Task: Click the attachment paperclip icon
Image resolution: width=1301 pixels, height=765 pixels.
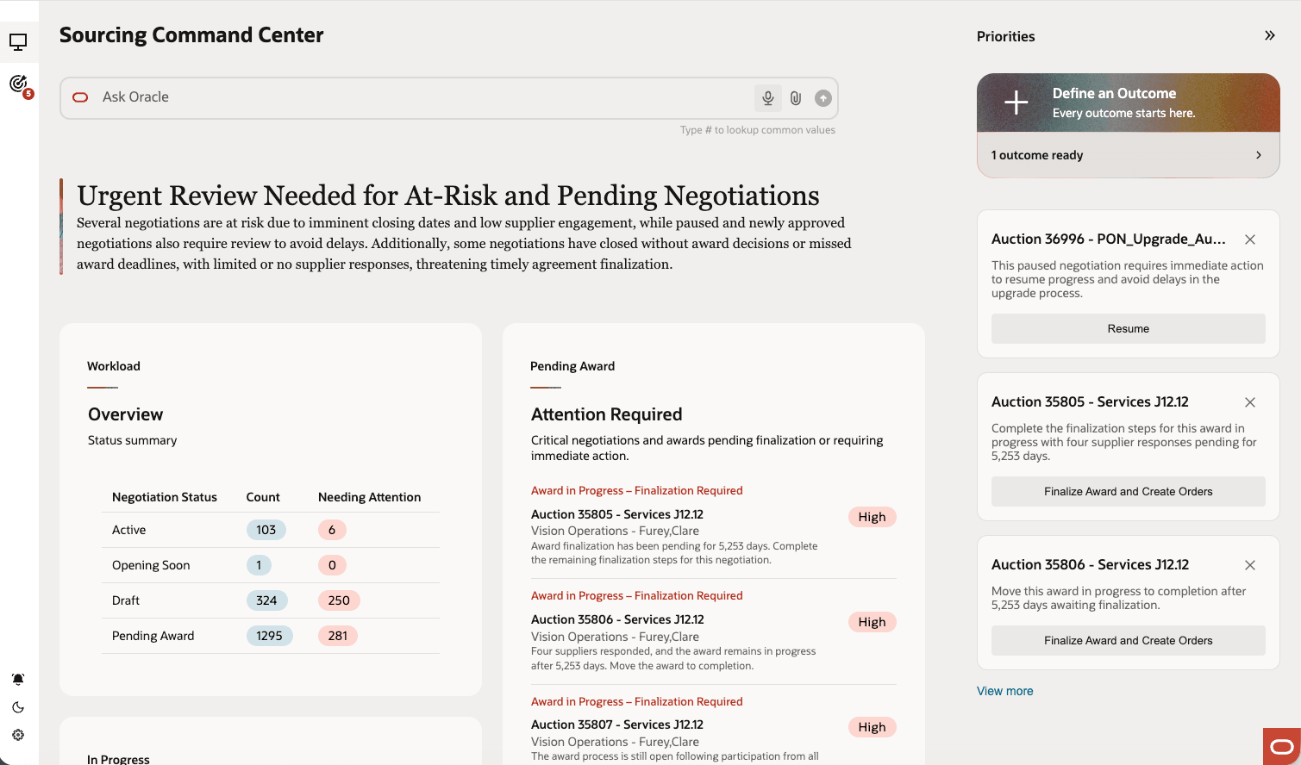Action: coord(796,98)
